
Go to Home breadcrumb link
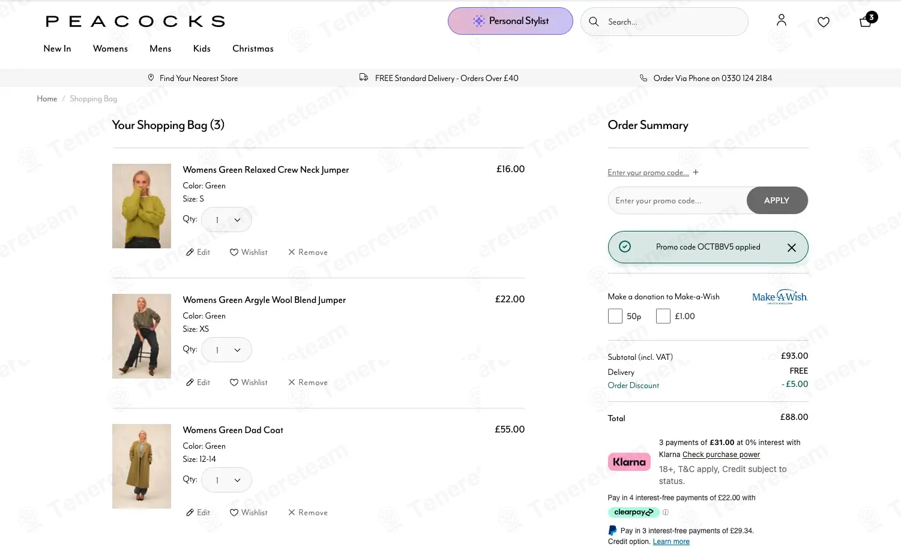(x=47, y=99)
